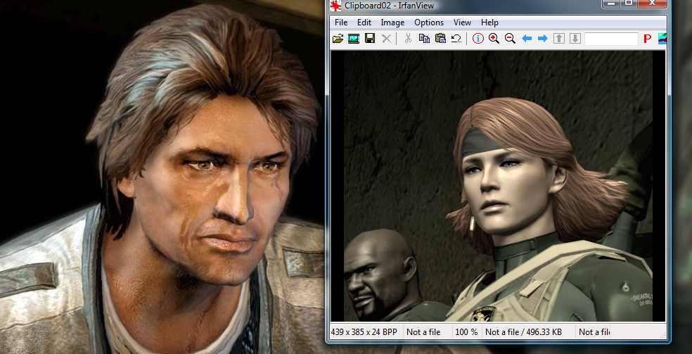Click the '439 x 385 x 24 BPP' status text
Image resolution: width=692 pixels, height=354 pixels.
(364, 332)
